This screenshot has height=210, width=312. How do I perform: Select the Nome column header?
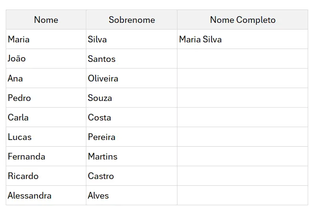tap(46, 20)
